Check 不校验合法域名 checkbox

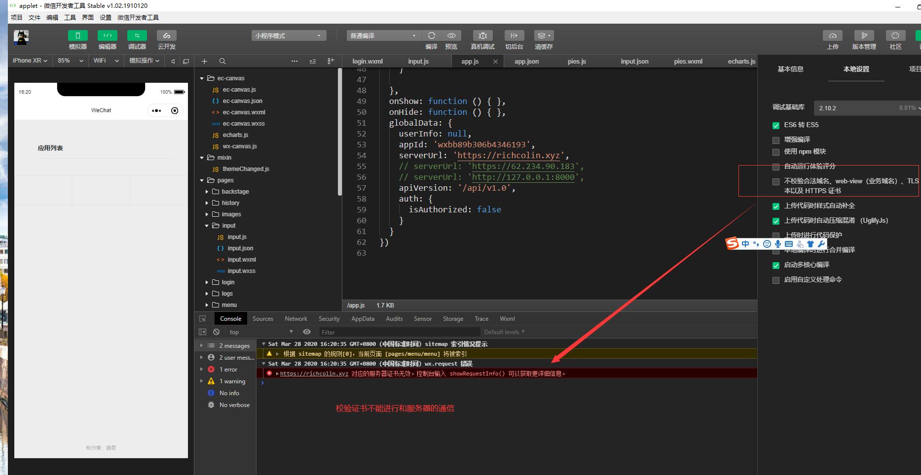[776, 181]
